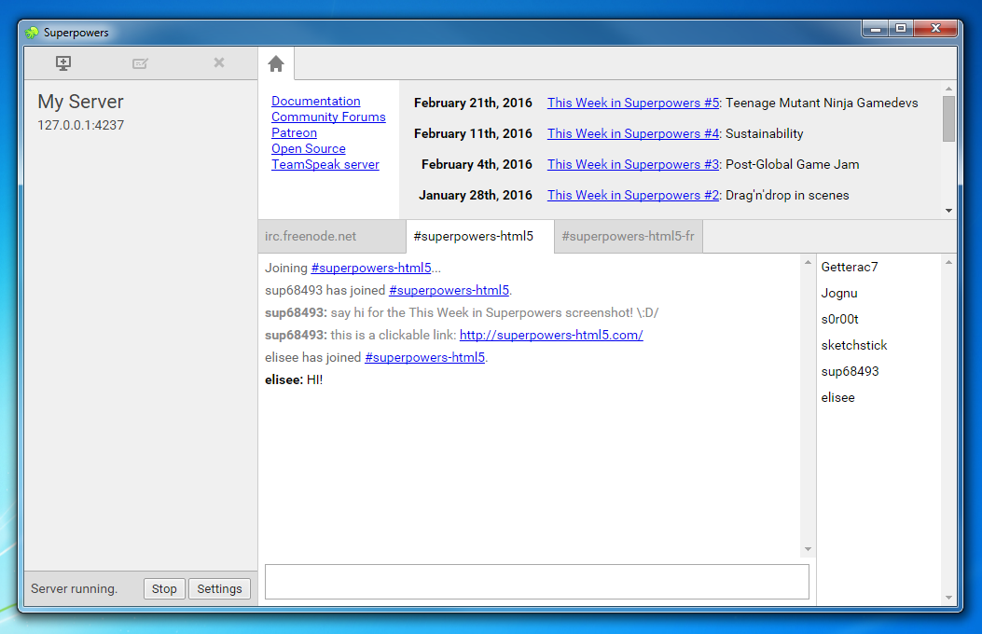Click channel link in elisee joined message
Image resolution: width=982 pixels, height=634 pixels.
[424, 357]
